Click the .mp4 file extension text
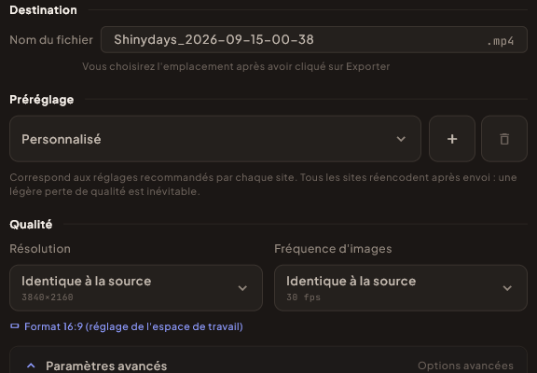This screenshot has width=537, height=373. tap(501, 41)
